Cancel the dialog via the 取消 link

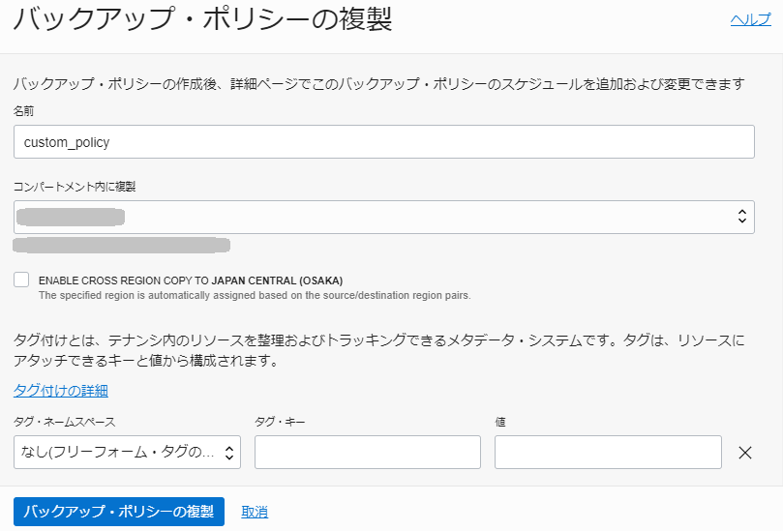(255, 512)
